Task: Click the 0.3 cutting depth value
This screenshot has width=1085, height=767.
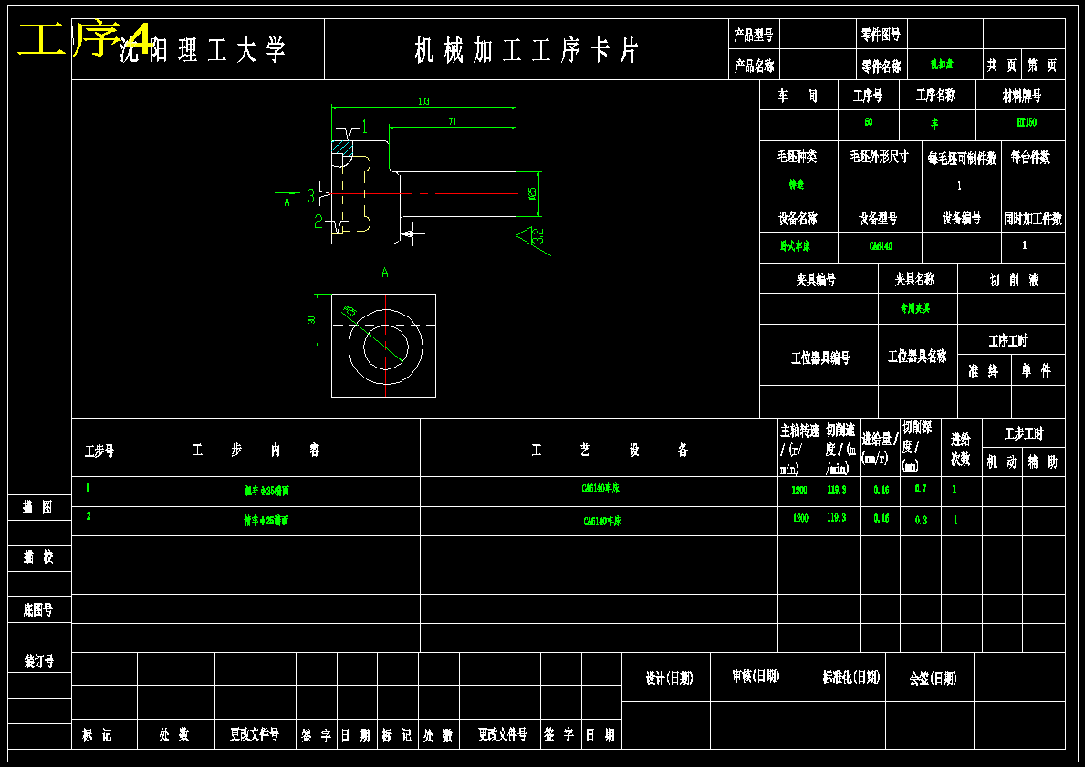Action: [x=921, y=520]
